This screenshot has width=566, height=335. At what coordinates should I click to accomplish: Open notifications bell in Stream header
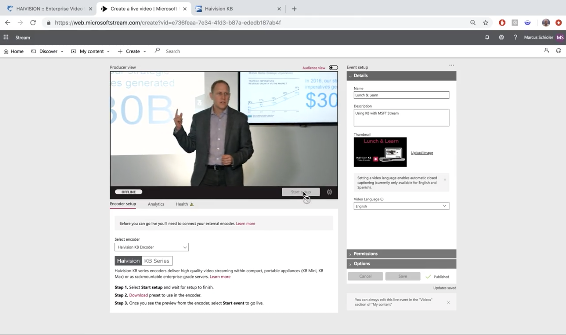(x=487, y=37)
